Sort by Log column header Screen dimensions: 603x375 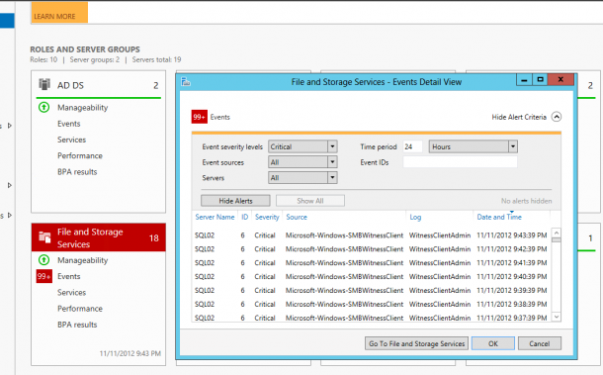tap(415, 217)
